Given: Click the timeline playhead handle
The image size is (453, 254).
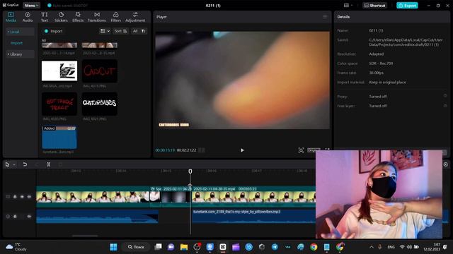Looking at the screenshot, I should tap(190, 171).
